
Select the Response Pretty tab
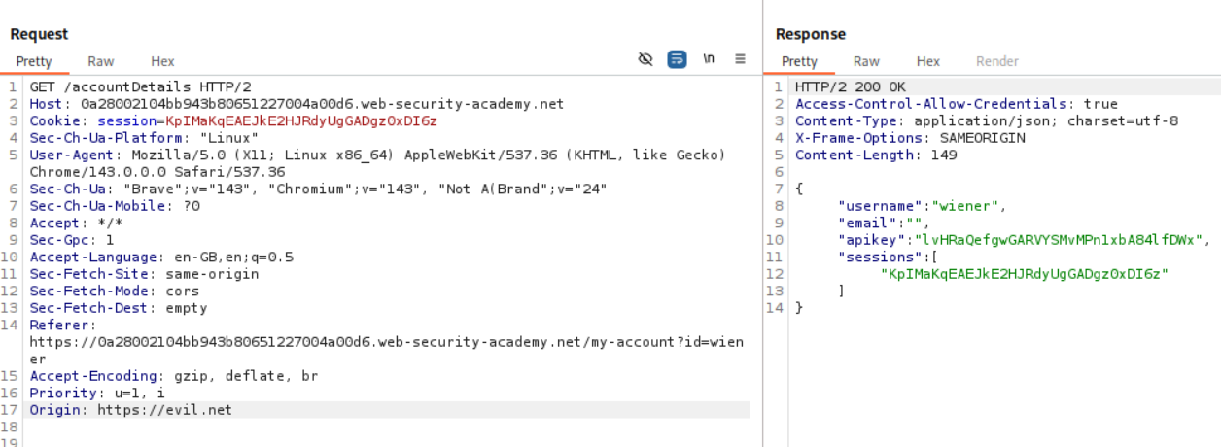799,61
